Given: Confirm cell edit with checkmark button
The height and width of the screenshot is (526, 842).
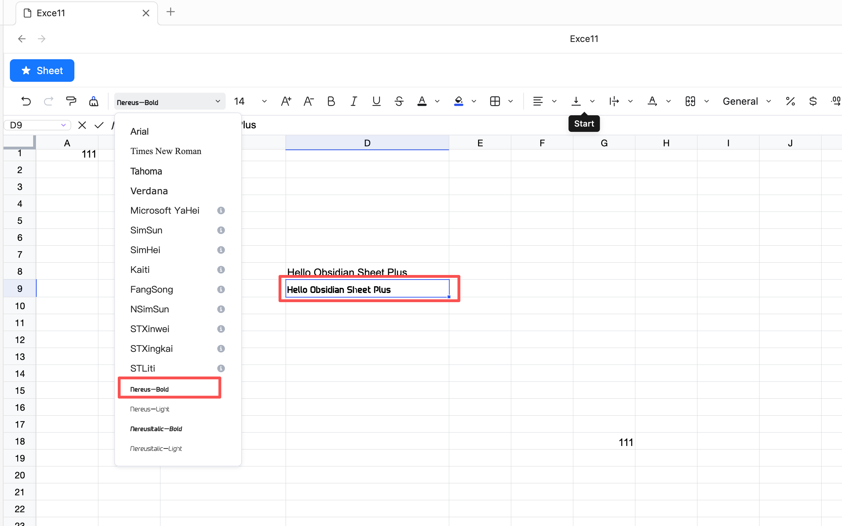Looking at the screenshot, I should tap(99, 125).
